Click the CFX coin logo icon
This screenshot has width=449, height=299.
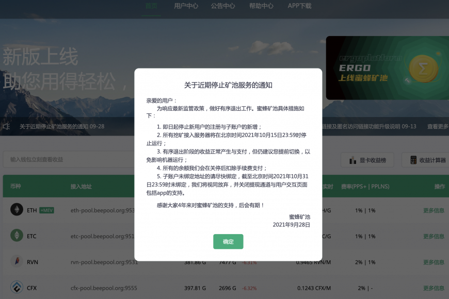[x=17, y=287]
